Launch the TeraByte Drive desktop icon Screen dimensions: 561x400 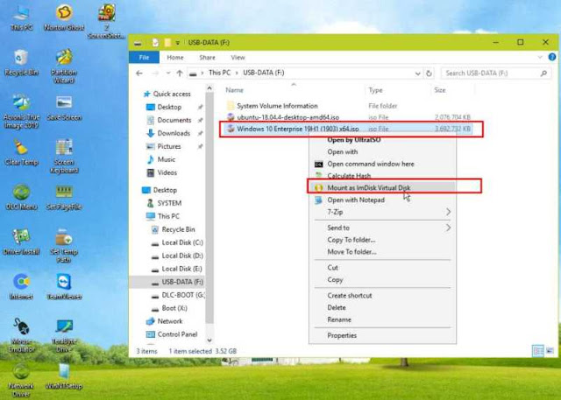64,335
